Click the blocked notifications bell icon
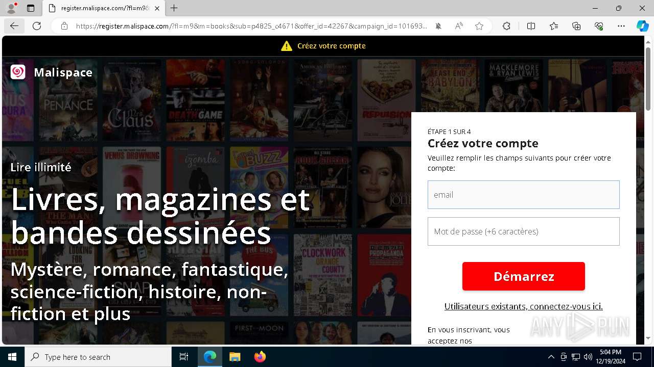Viewport: 654px width, 367px height. pos(438,26)
